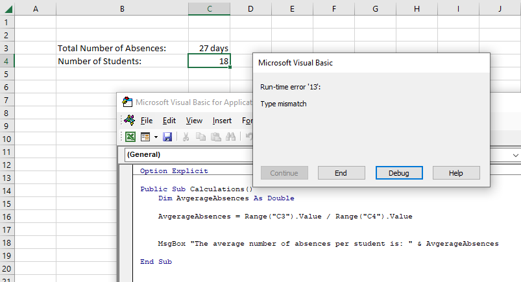Open the (General) object dropdown

tap(189, 155)
